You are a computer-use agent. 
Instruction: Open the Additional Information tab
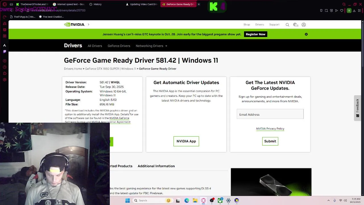pos(156,166)
